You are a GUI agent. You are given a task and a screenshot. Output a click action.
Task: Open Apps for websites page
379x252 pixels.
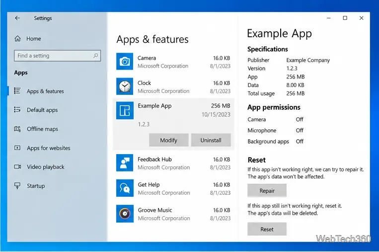click(x=49, y=148)
